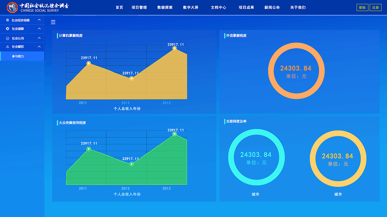Collapse the 社会经济保障 section
This screenshot has width=387, height=217.
(x=39, y=20)
